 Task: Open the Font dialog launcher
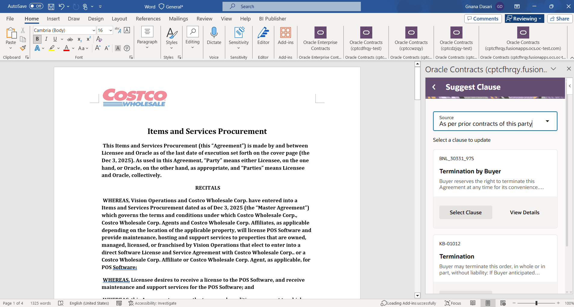click(131, 57)
